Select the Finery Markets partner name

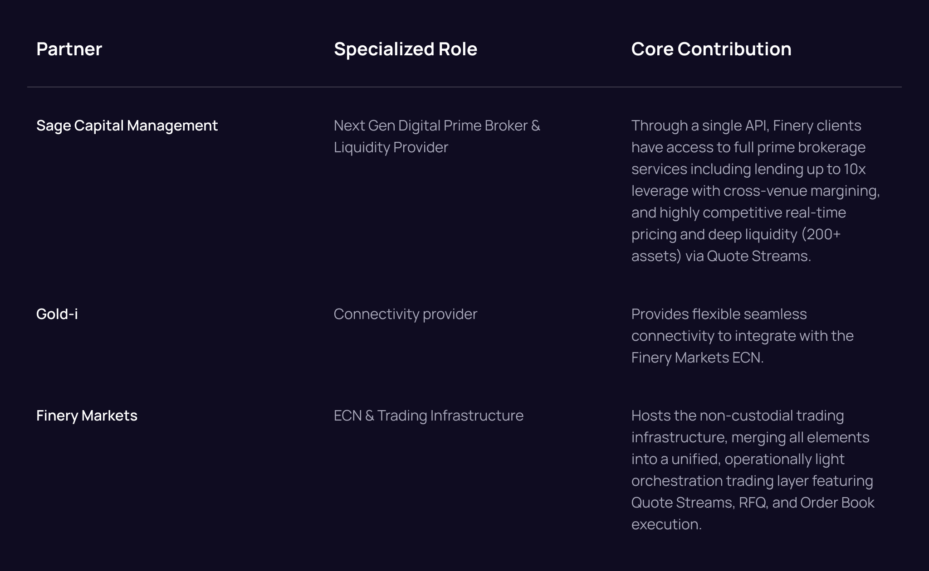coord(87,416)
